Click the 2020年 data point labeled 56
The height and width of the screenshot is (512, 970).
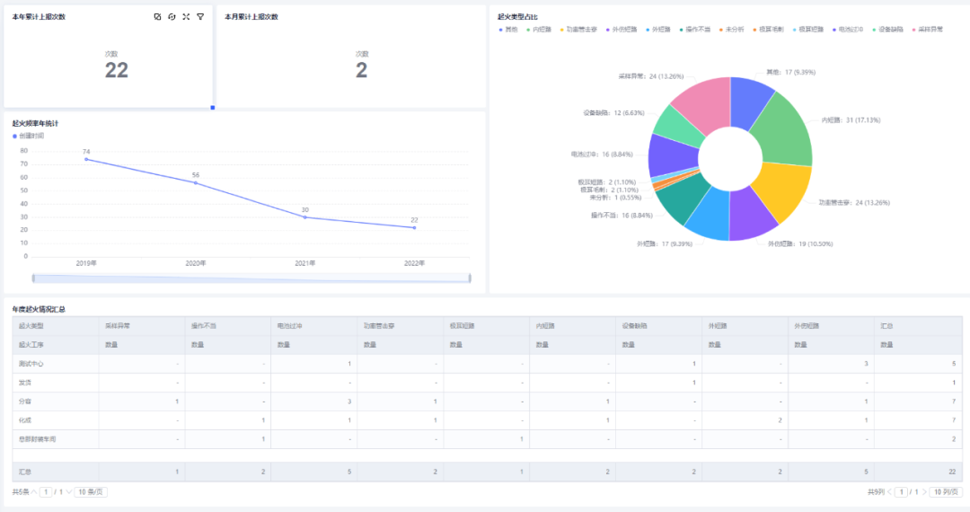196,183
